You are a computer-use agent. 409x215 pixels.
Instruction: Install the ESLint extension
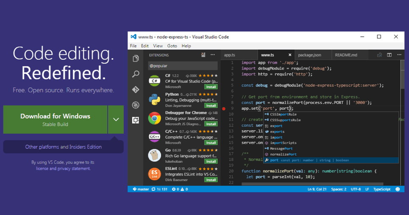point(211,180)
